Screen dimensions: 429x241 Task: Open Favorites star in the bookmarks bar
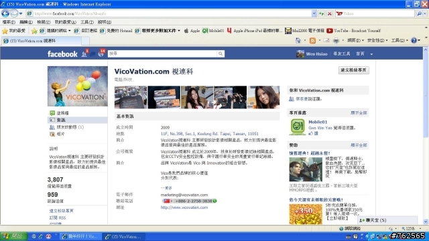pos(13,31)
